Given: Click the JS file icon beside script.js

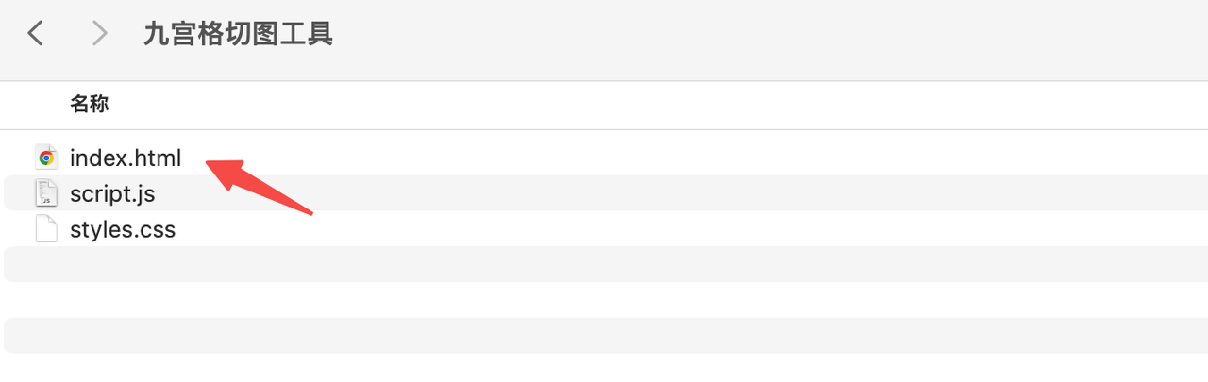Looking at the screenshot, I should click(46, 193).
